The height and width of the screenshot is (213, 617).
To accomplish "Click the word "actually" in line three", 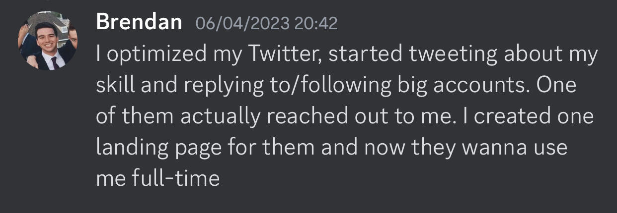I will 219,117.
